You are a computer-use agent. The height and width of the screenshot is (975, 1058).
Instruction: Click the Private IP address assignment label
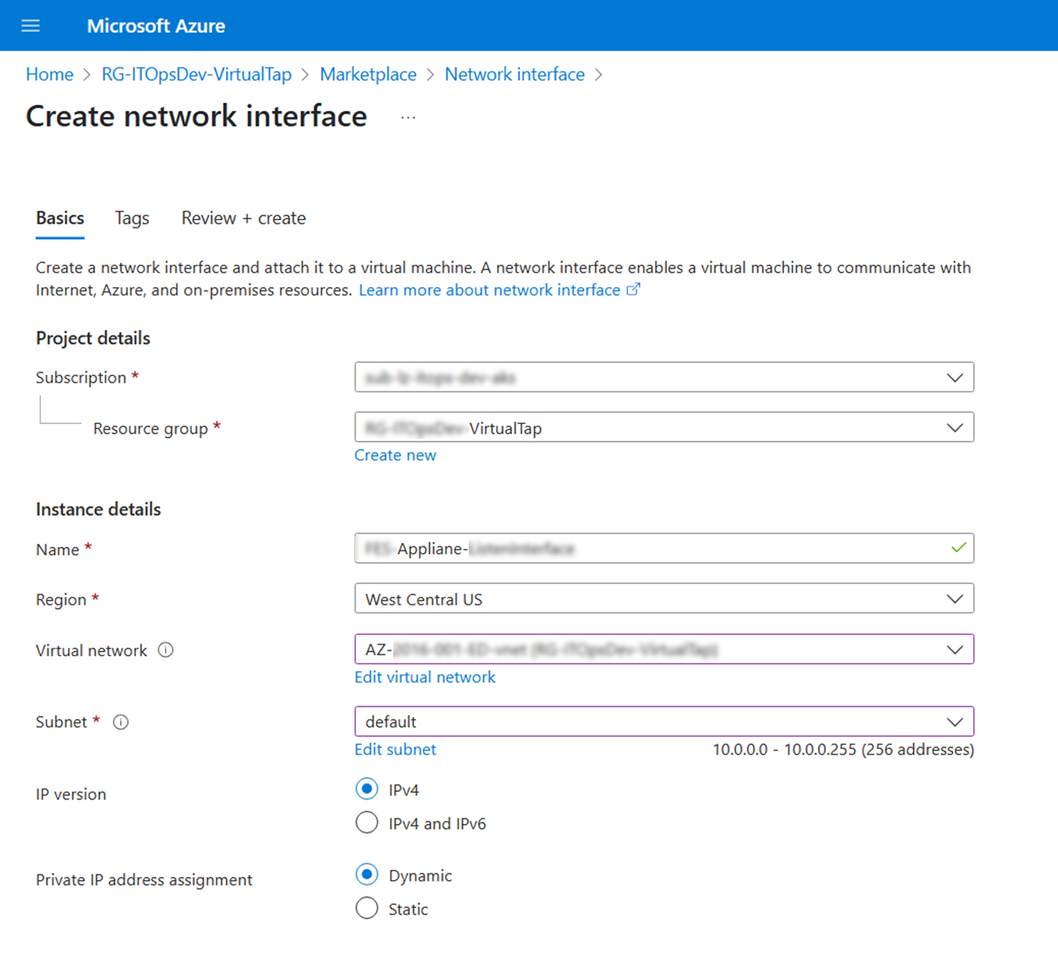(144, 879)
